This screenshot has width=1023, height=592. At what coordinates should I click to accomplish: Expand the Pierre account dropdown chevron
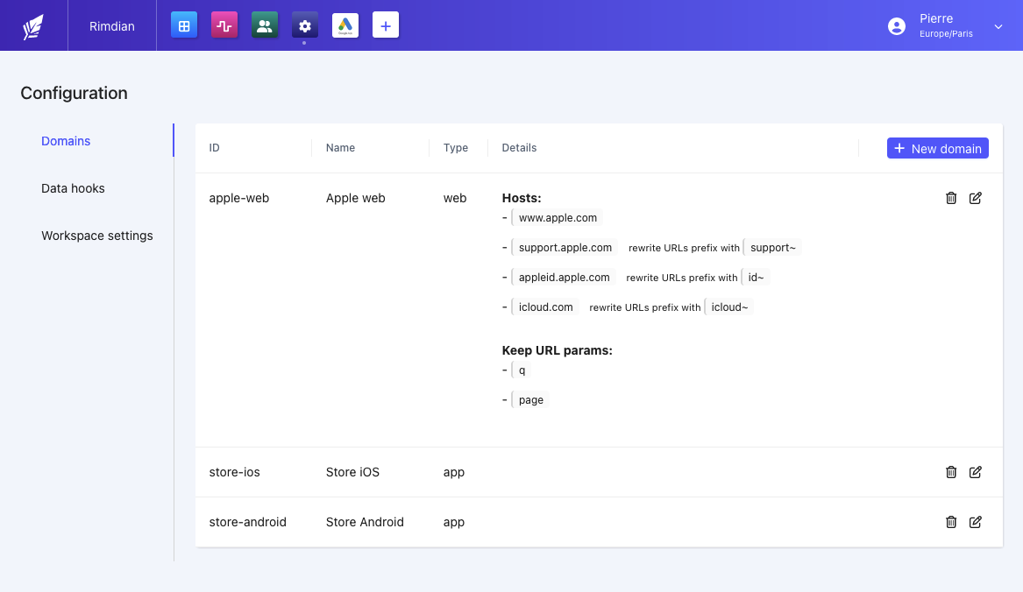[x=998, y=26]
